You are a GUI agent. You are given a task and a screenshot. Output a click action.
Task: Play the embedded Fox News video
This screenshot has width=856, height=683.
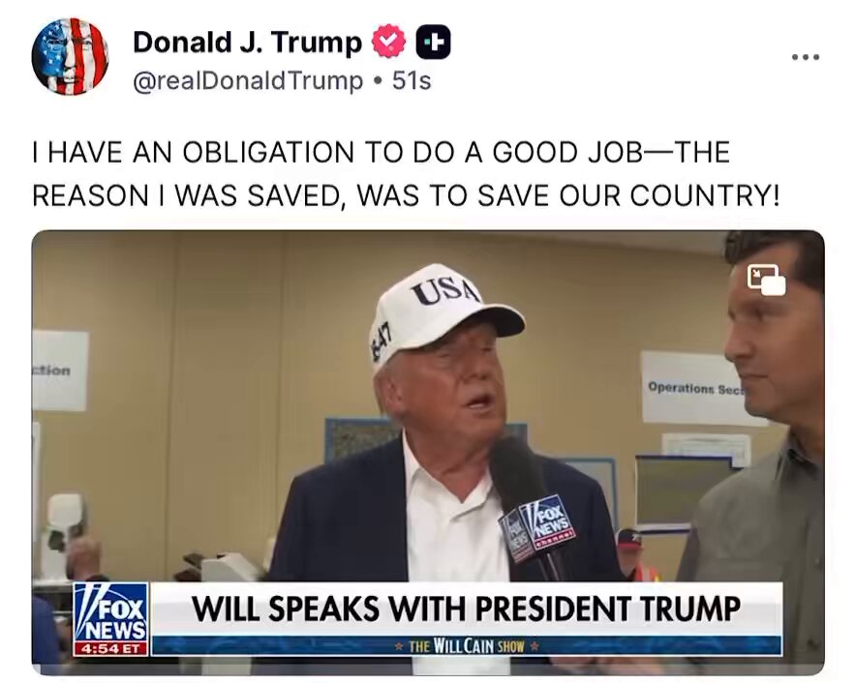(428, 453)
